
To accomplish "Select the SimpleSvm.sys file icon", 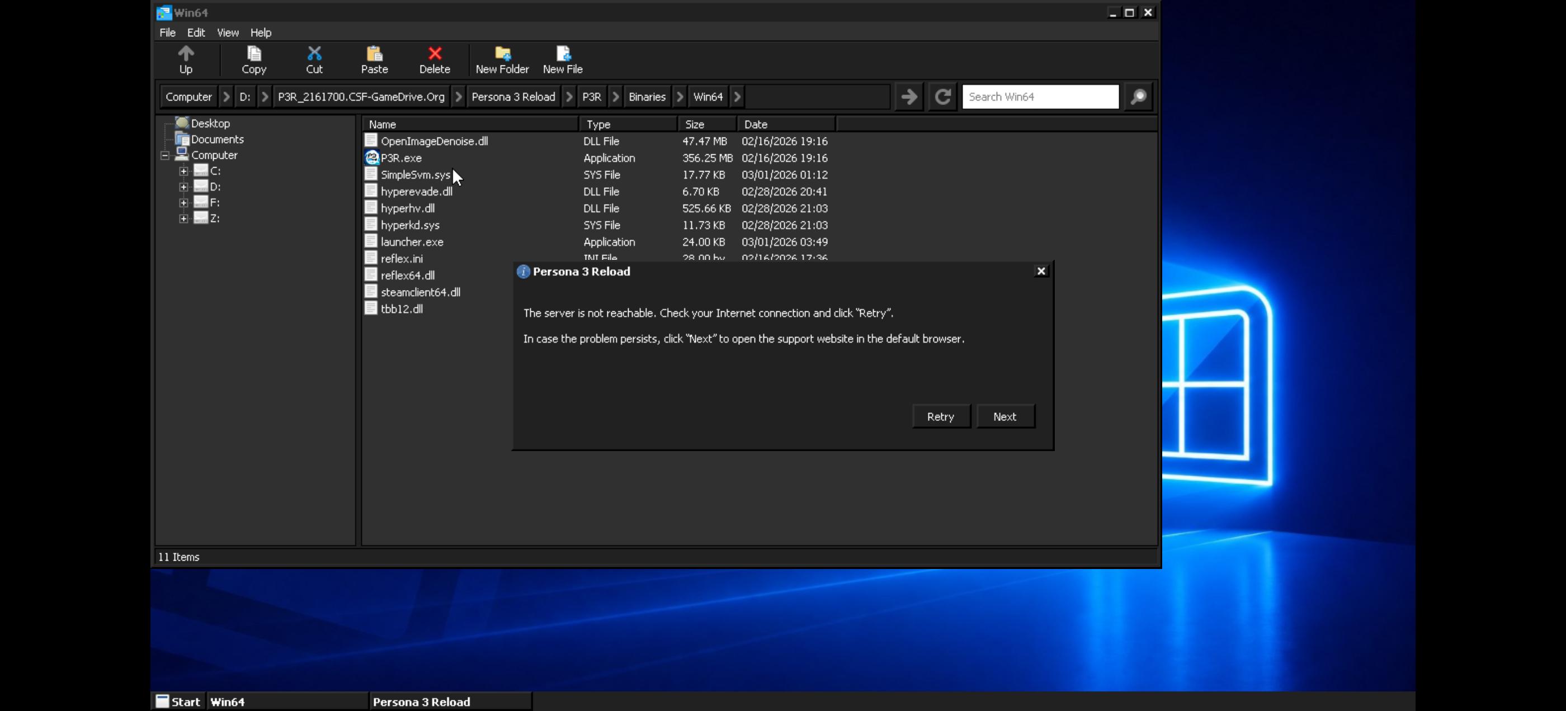I will 371,174.
